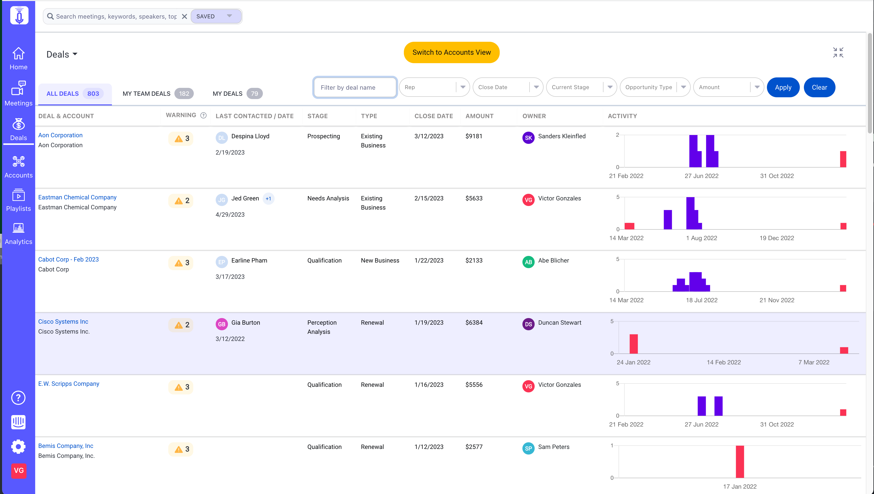Click the Filter by deal name field
The width and height of the screenshot is (874, 494).
point(355,88)
